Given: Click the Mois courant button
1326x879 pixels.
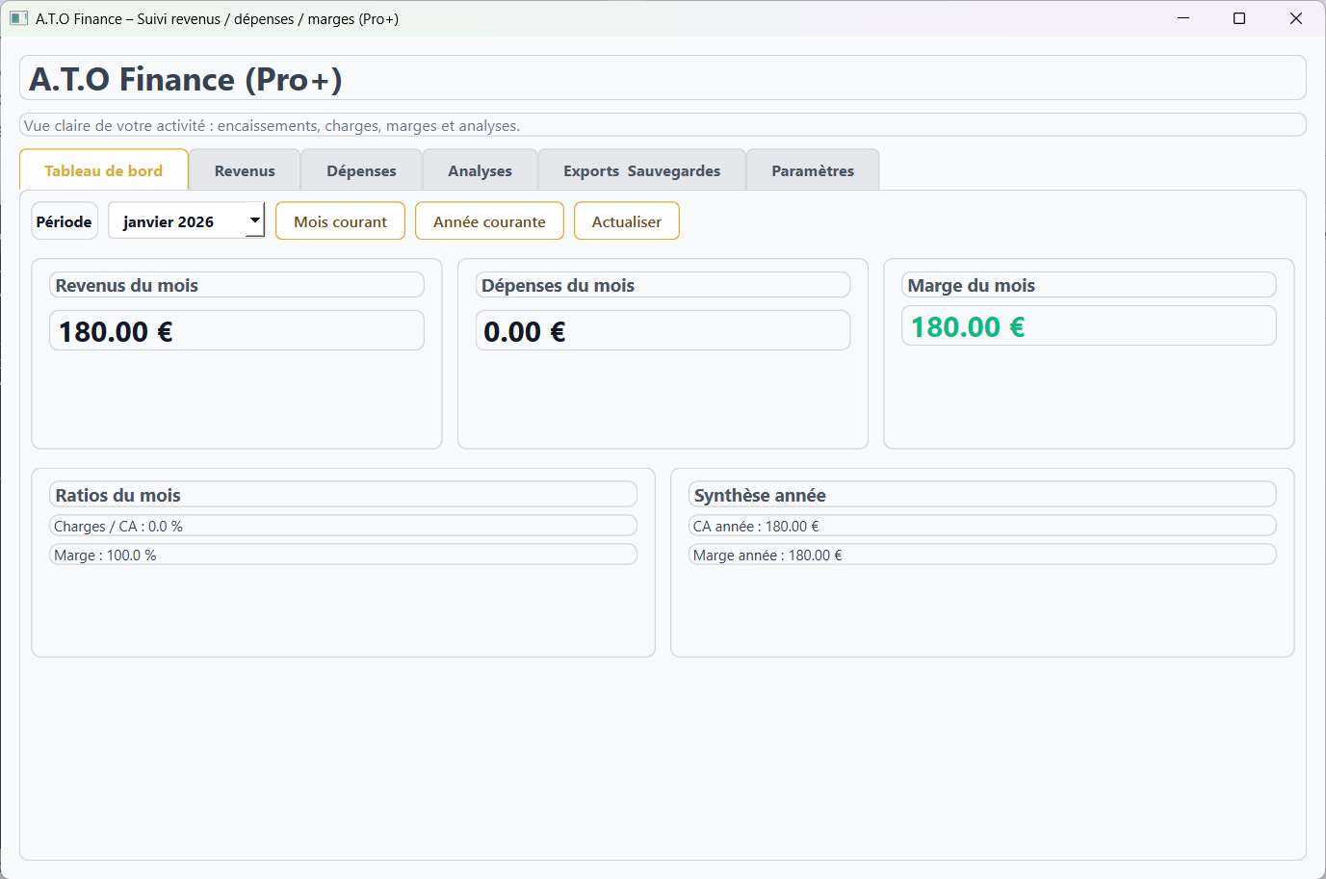Looking at the screenshot, I should 340,220.
